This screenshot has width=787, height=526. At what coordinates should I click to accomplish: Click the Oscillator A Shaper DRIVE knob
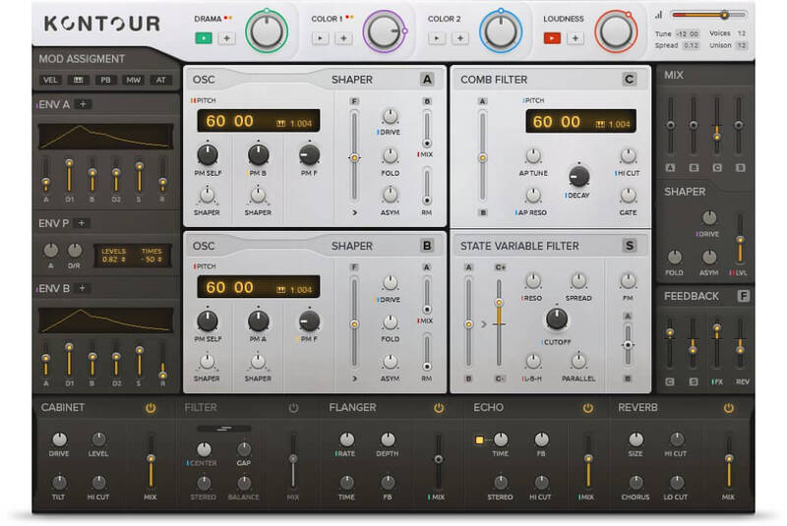390,116
